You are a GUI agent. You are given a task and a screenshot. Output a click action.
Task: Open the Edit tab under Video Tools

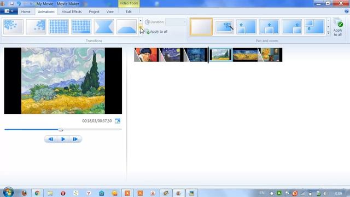pyautogui.click(x=129, y=11)
